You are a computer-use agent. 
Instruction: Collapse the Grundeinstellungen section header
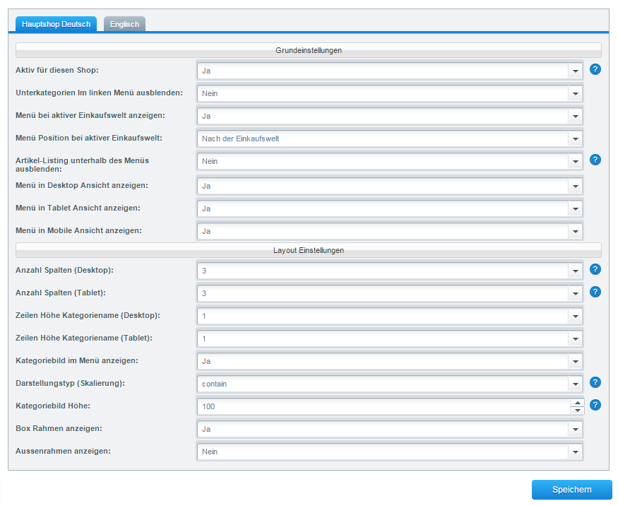tap(309, 50)
